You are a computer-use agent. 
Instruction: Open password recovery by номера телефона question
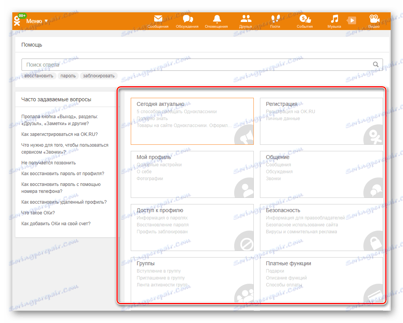61,188
